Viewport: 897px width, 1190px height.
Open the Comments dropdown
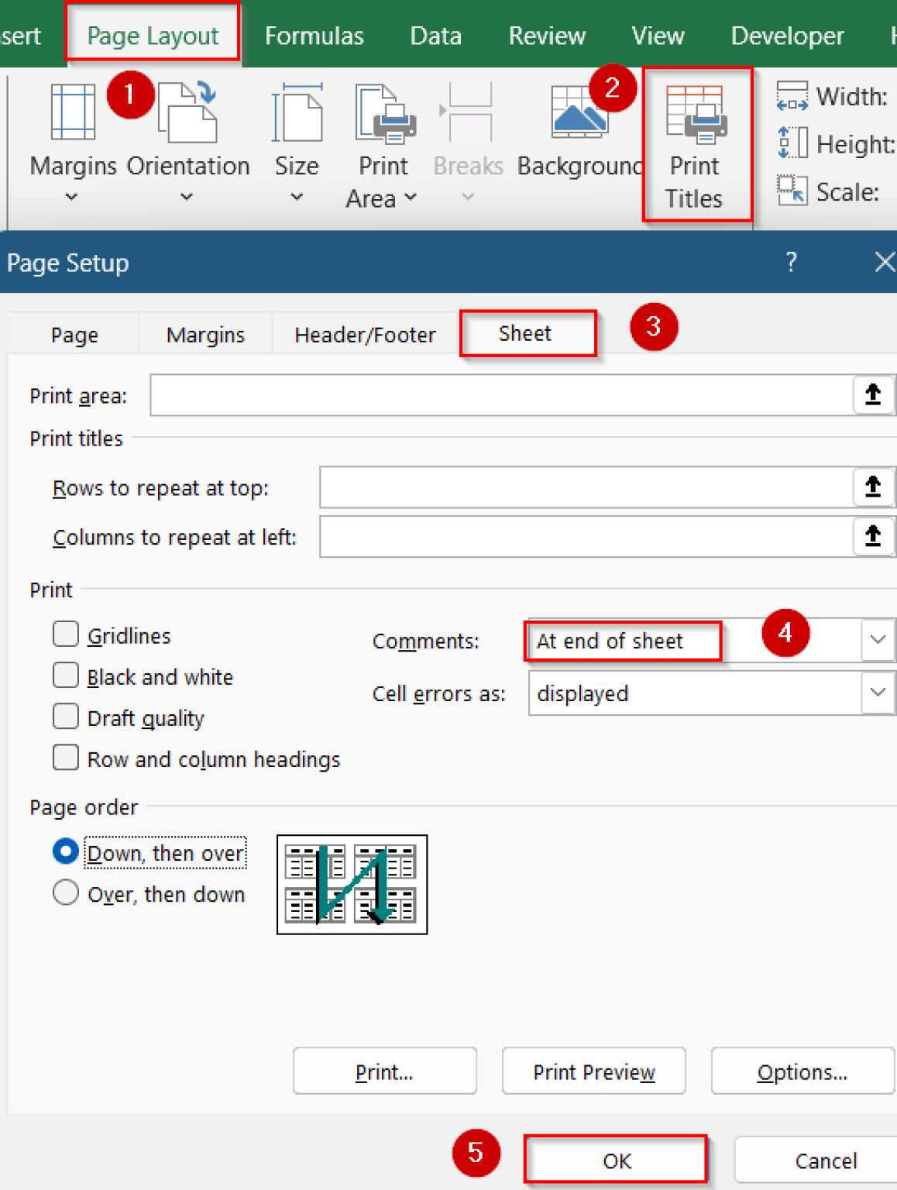pyautogui.click(x=877, y=639)
